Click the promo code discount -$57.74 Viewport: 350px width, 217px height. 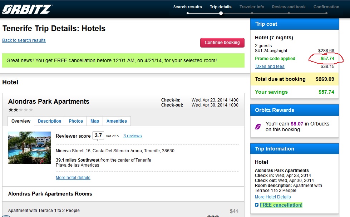click(x=327, y=59)
